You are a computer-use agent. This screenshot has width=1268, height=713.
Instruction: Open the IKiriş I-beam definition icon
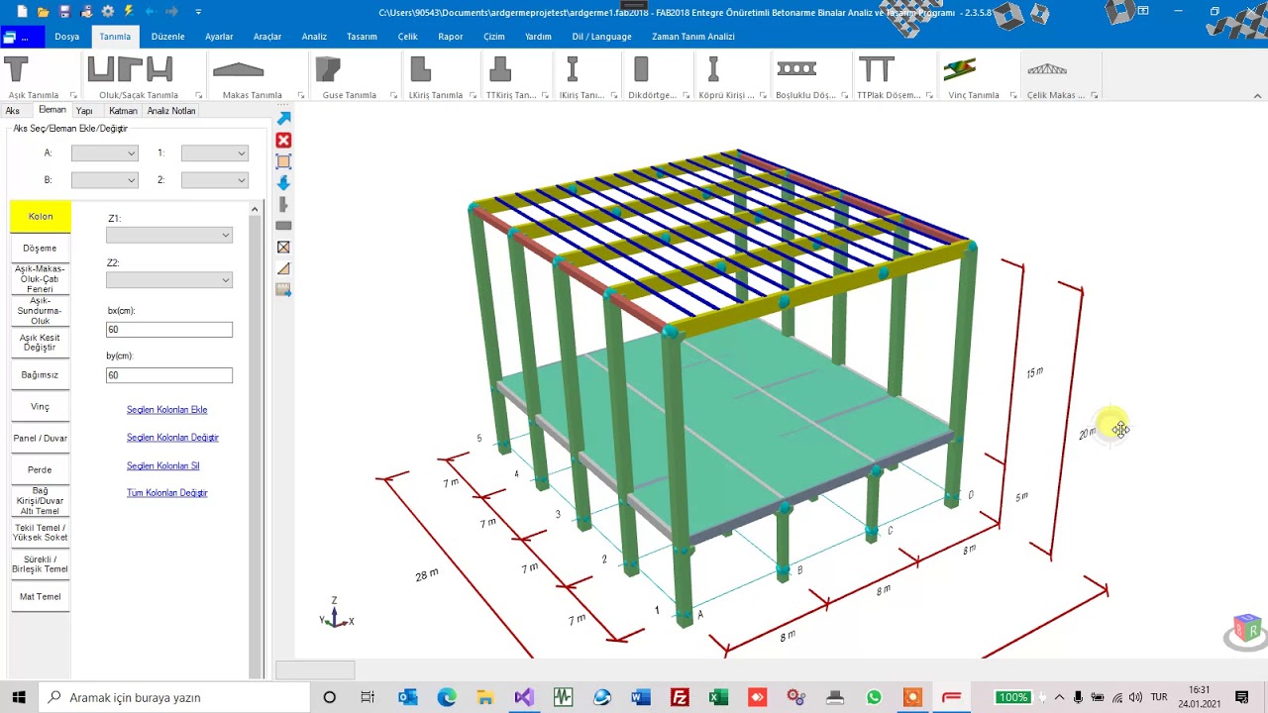point(573,69)
